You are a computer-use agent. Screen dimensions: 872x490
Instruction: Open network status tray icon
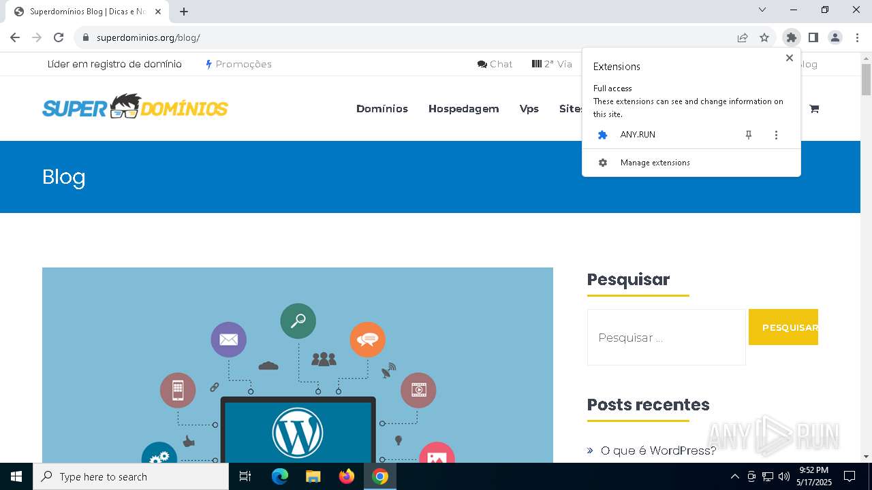click(768, 476)
